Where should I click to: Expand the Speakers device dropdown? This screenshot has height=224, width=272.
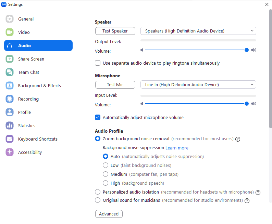pyautogui.click(x=198, y=31)
